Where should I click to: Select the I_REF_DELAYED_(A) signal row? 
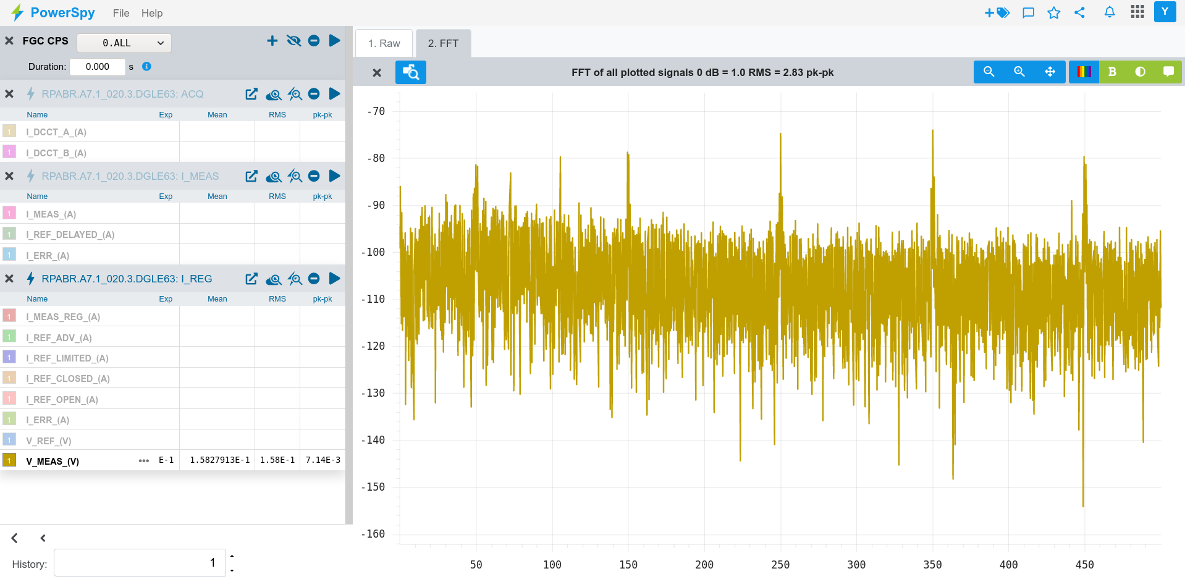click(x=172, y=234)
